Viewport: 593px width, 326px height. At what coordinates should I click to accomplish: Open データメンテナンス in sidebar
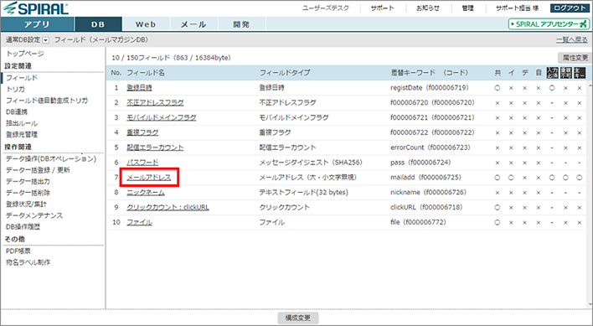(34, 215)
